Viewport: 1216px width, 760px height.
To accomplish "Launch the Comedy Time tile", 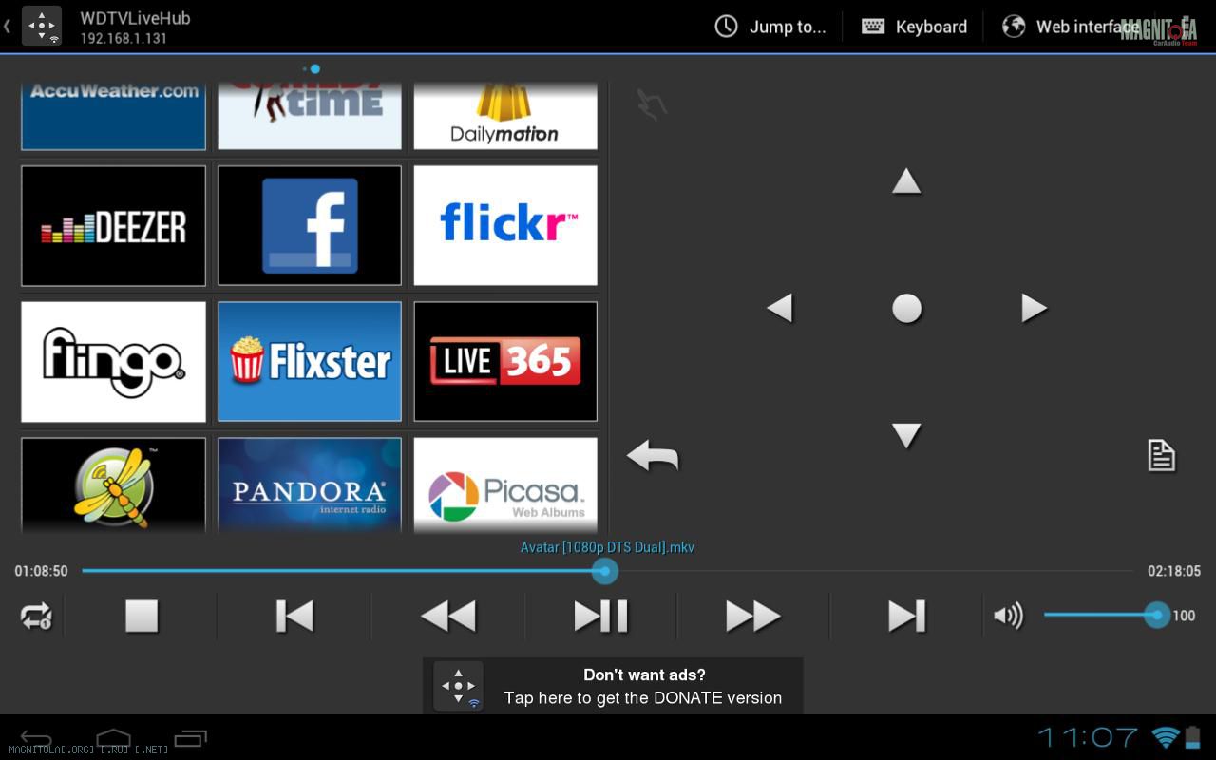I will (x=310, y=116).
